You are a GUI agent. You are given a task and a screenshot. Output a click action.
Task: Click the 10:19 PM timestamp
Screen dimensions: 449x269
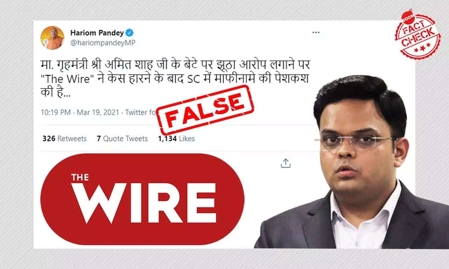click(x=56, y=112)
